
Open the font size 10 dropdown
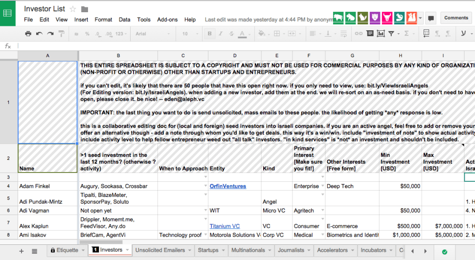[190, 34]
